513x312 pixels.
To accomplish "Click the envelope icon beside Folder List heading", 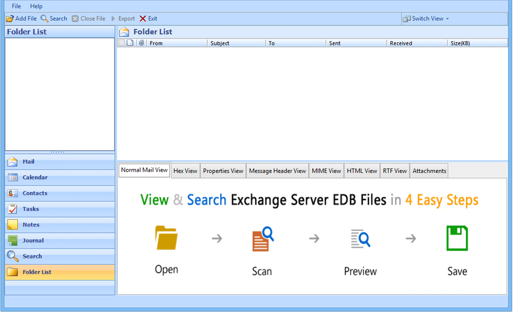I will pyautogui.click(x=124, y=32).
